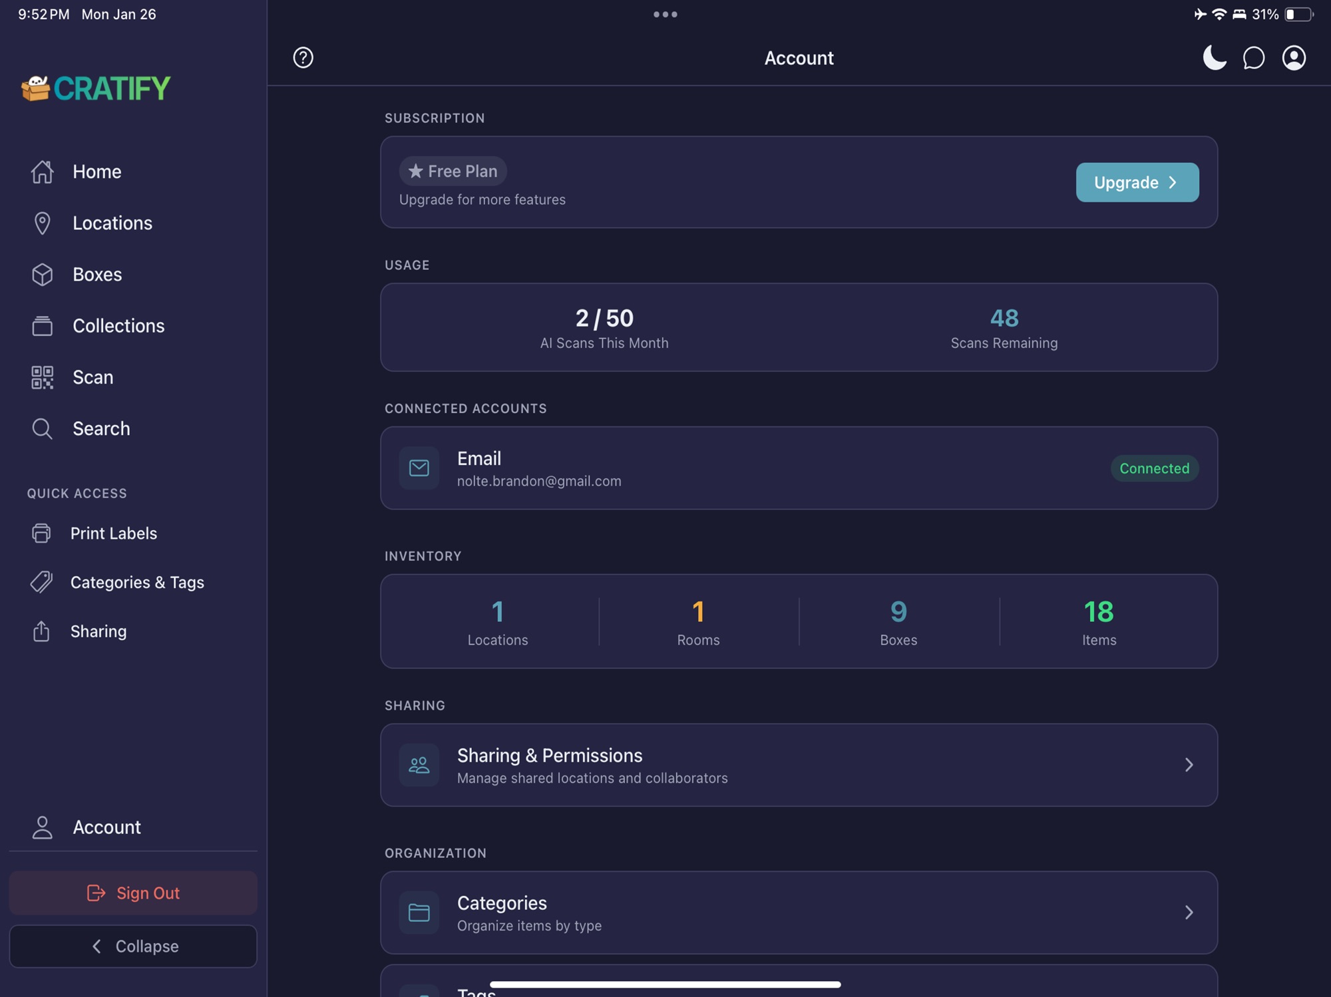The width and height of the screenshot is (1331, 997).
Task: Click the three-dot multitasking indicator
Action: 665,14
